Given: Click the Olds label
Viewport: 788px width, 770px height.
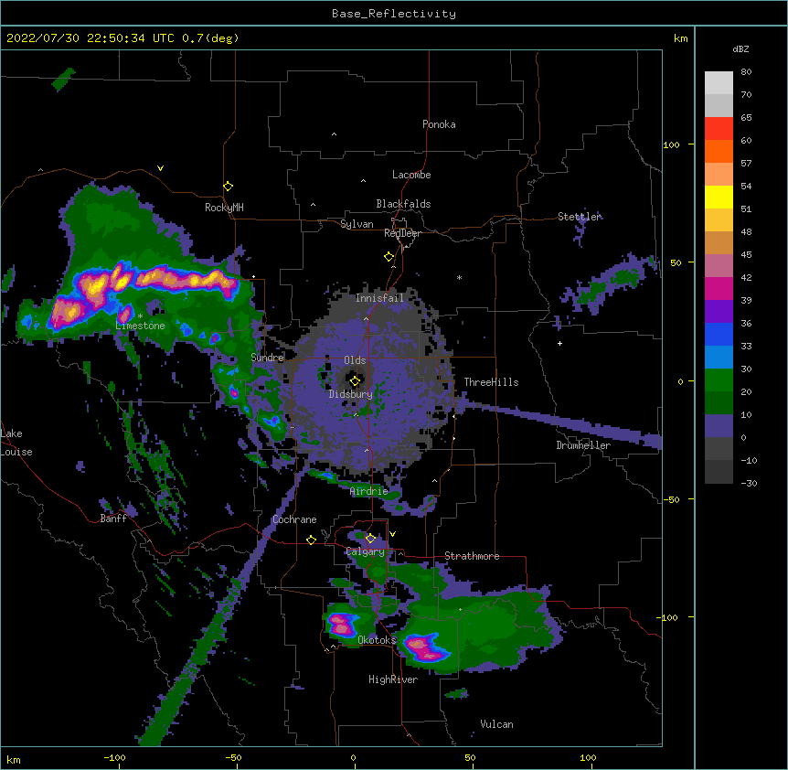Looking at the screenshot, I should 355,360.
